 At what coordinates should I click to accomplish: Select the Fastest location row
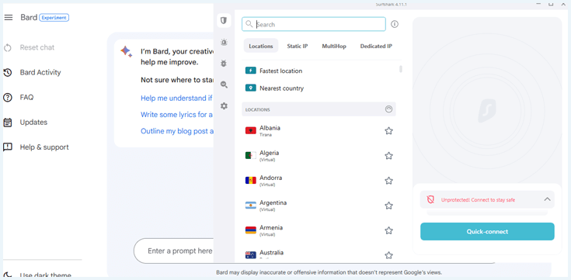coord(319,71)
